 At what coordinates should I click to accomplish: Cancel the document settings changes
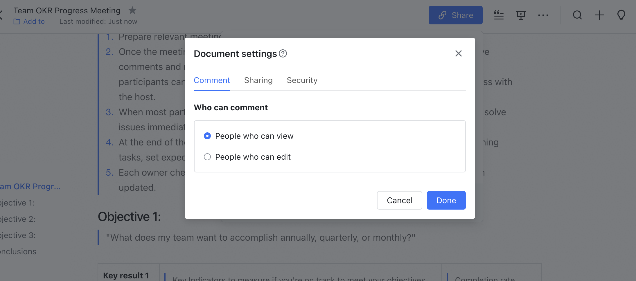click(x=399, y=200)
